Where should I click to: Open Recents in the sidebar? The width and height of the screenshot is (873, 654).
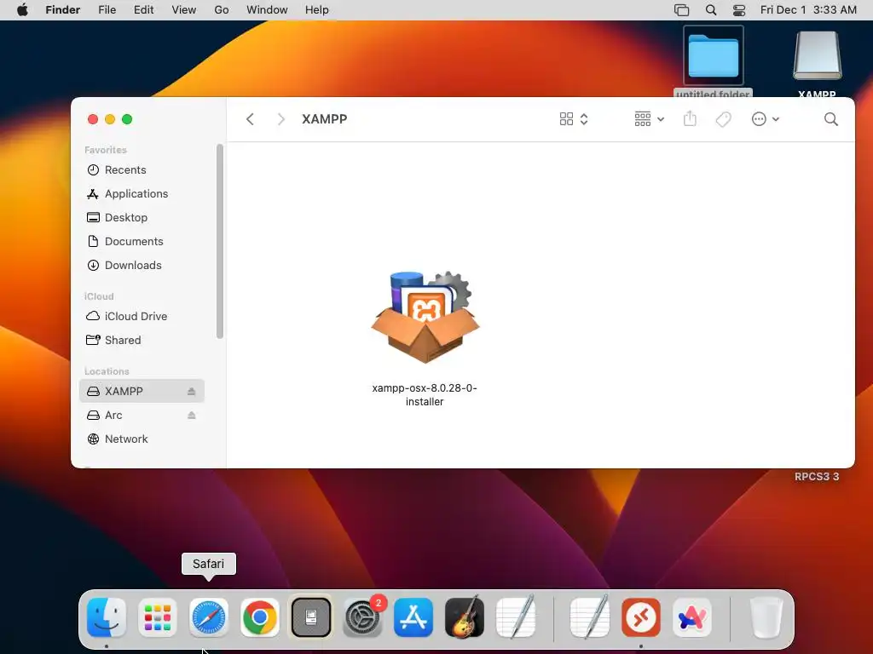[x=142, y=169]
